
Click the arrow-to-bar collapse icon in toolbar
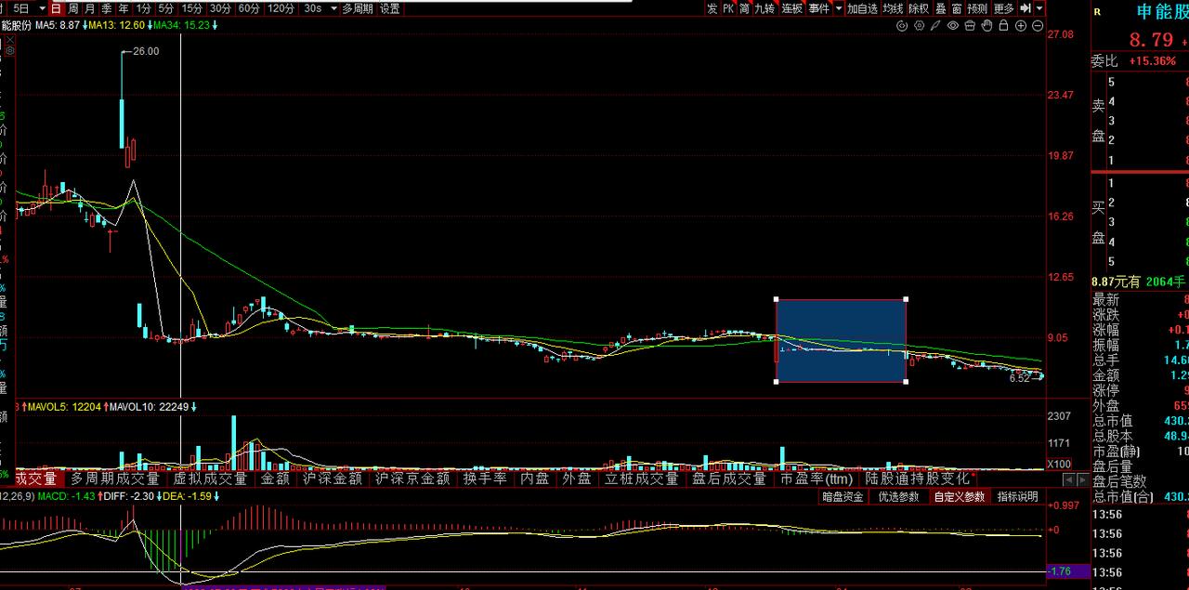pos(1026,8)
